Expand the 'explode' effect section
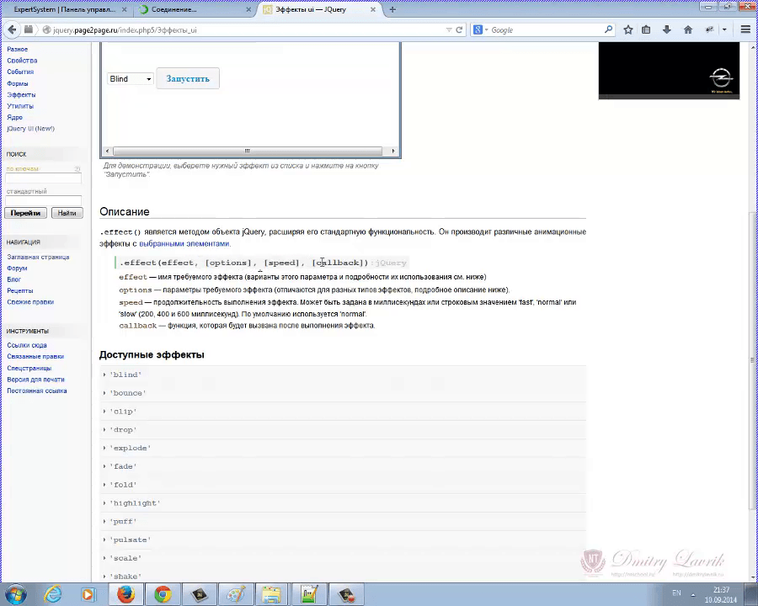 click(343, 448)
